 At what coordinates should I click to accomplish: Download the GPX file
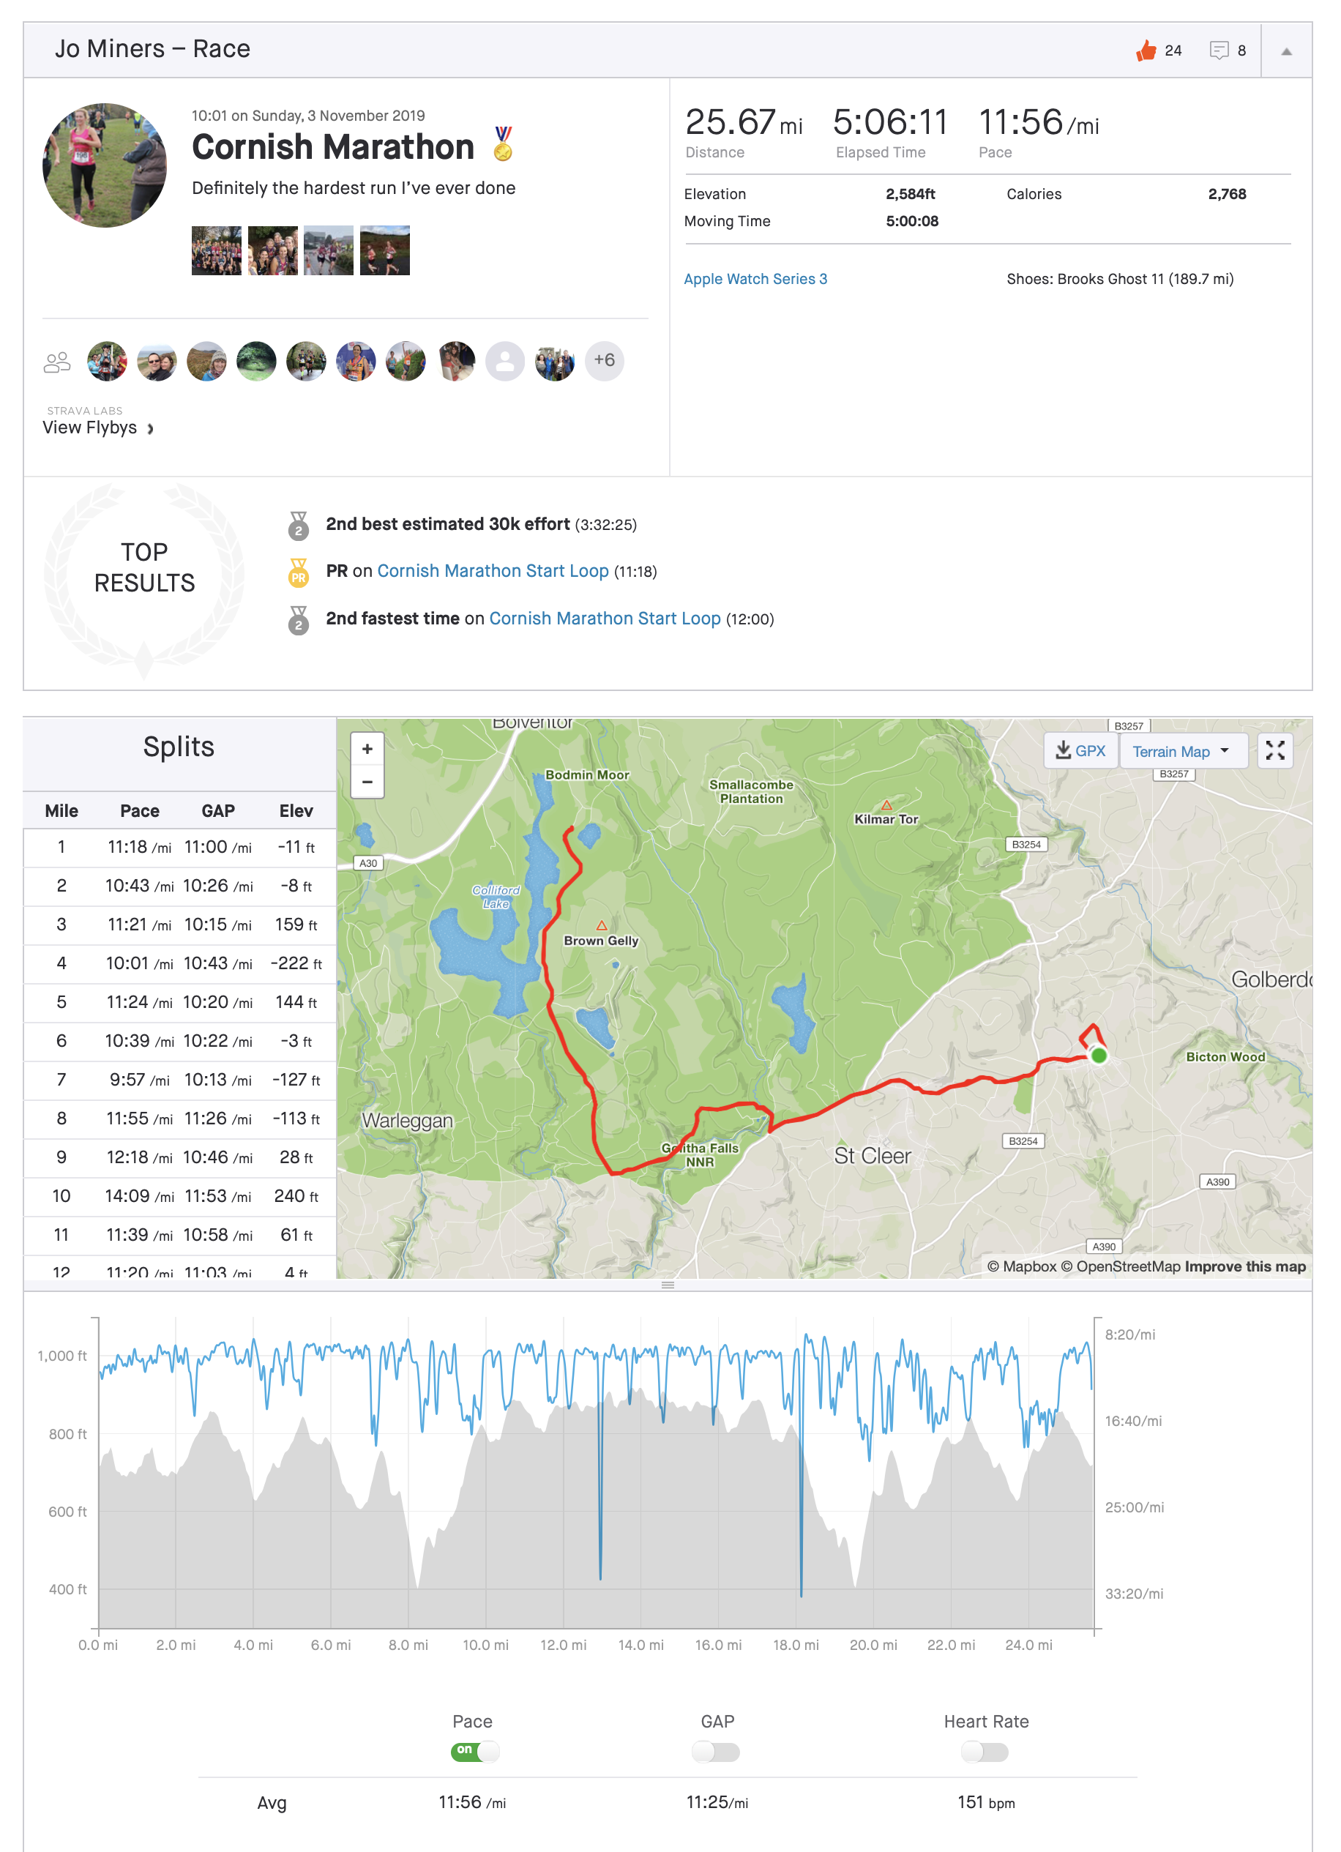click(1080, 750)
